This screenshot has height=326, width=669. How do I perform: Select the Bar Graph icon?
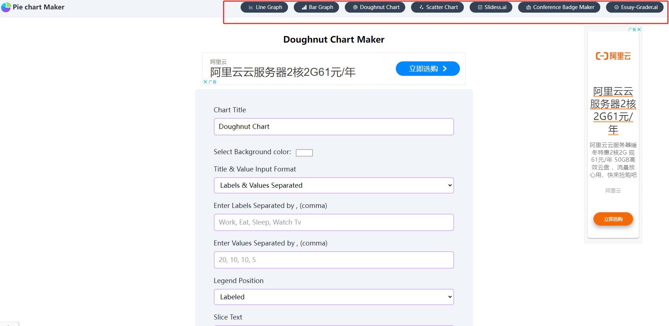[x=304, y=7]
